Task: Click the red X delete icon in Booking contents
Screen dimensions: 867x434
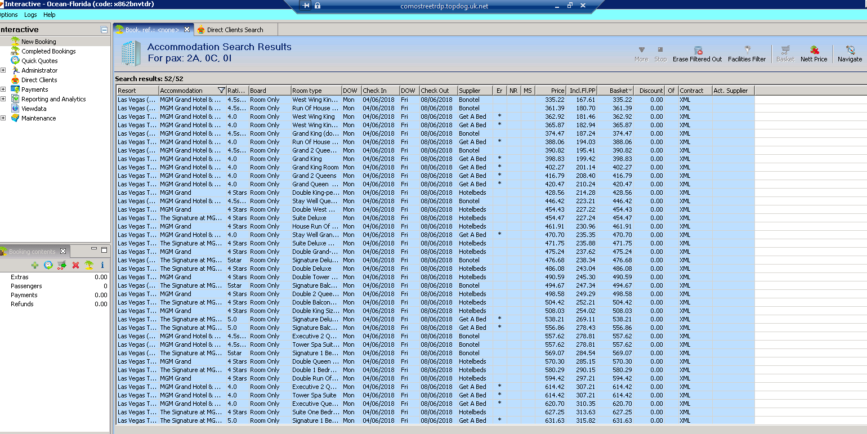Action: 75,265
